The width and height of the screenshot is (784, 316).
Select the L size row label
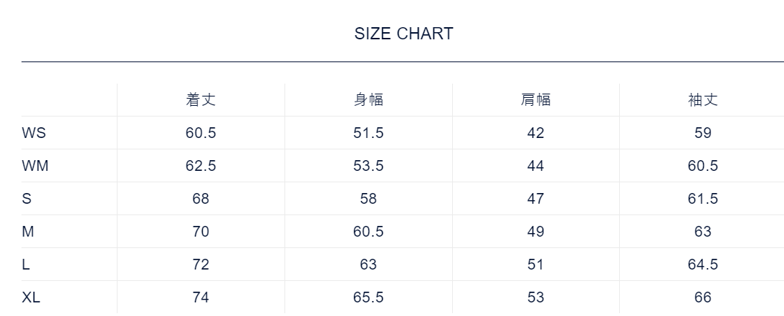(x=26, y=265)
